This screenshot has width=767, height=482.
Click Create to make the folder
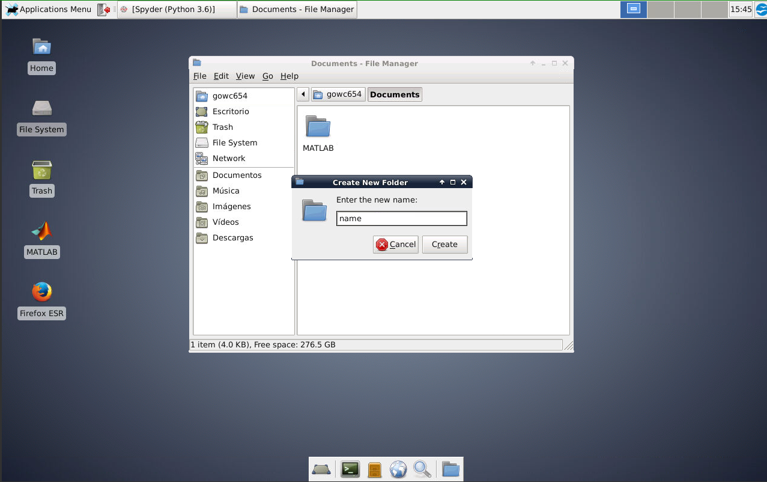[444, 244]
